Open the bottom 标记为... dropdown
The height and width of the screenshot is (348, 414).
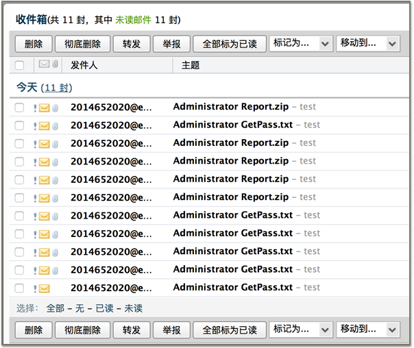(301, 330)
